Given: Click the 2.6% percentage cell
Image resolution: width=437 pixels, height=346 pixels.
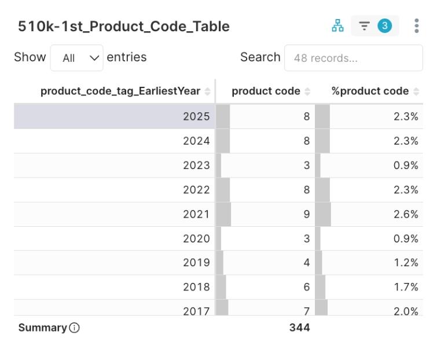Looking at the screenshot, I should [x=406, y=214].
